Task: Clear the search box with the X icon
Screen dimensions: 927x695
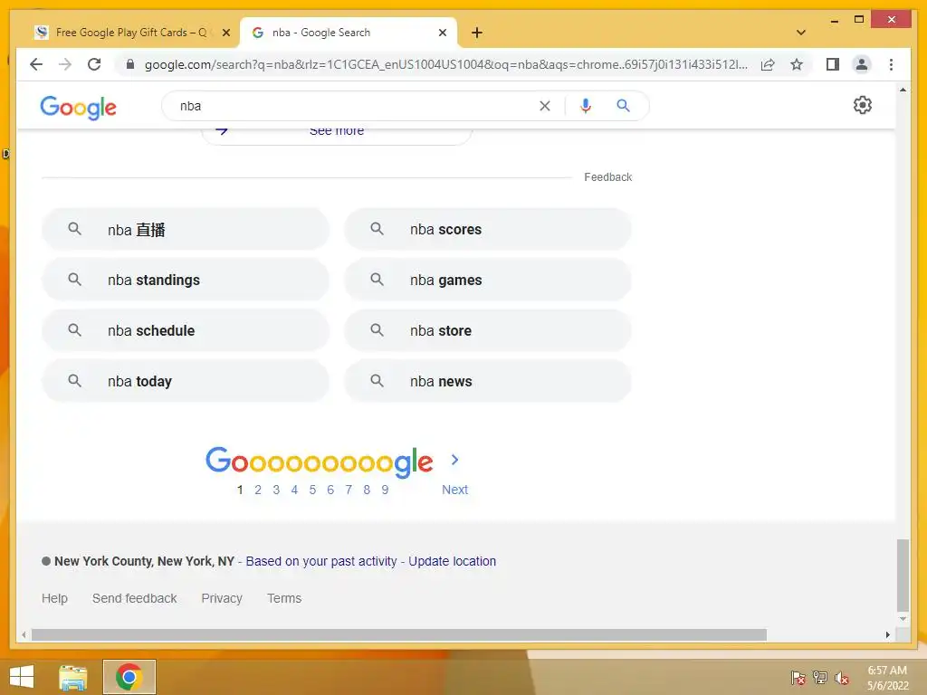Action: click(544, 106)
